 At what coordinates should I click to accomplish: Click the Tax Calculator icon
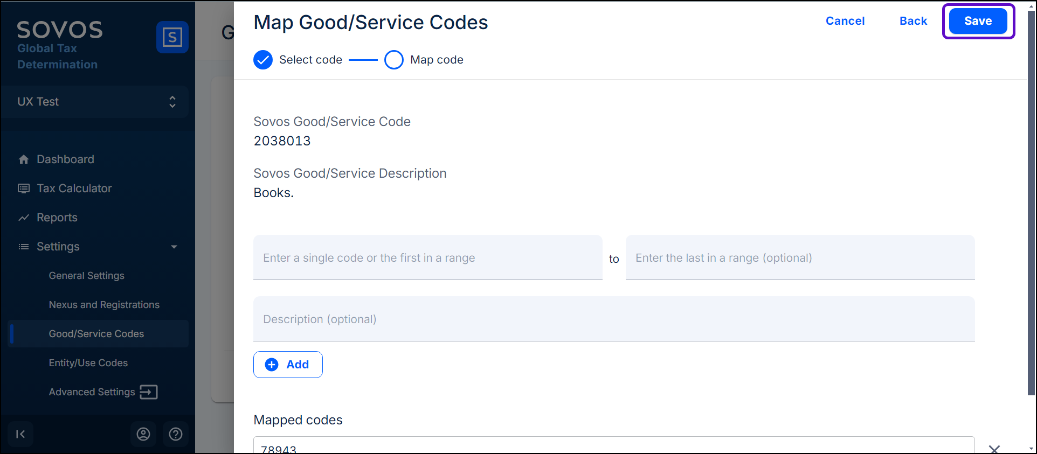tap(24, 188)
